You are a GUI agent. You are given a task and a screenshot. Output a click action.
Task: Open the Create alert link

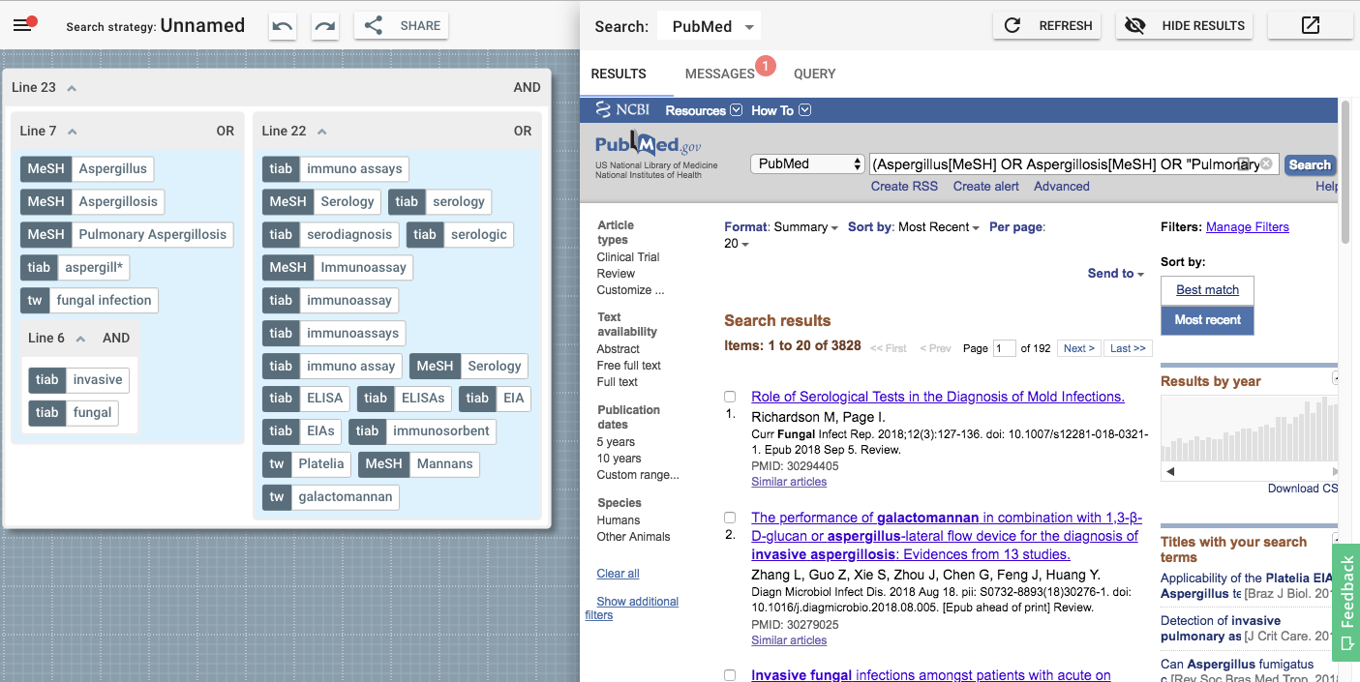(985, 186)
